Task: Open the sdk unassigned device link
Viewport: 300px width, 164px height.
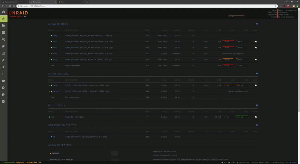Action: tap(54, 137)
